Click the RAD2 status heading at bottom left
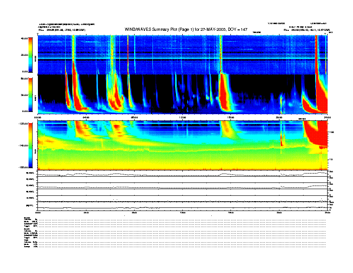The height and width of the screenshot is (273, 353). click(x=27, y=218)
